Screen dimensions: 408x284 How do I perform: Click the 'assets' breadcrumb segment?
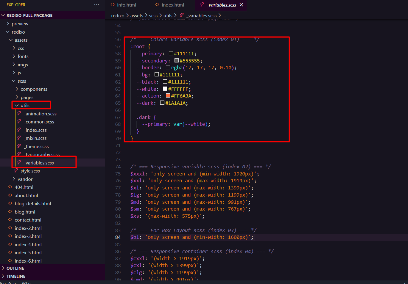pos(137,15)
